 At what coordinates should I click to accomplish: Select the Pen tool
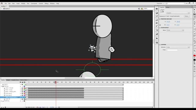coord(194,22)
